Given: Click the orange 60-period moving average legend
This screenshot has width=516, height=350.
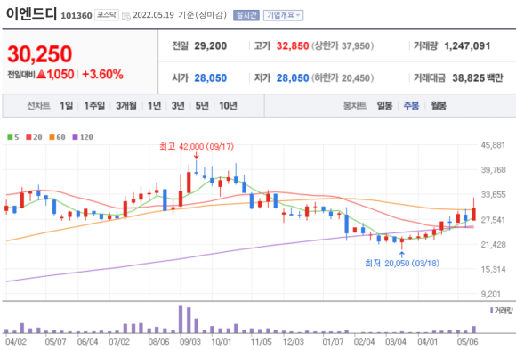Looking at the screenshot, I should point(57,137).
